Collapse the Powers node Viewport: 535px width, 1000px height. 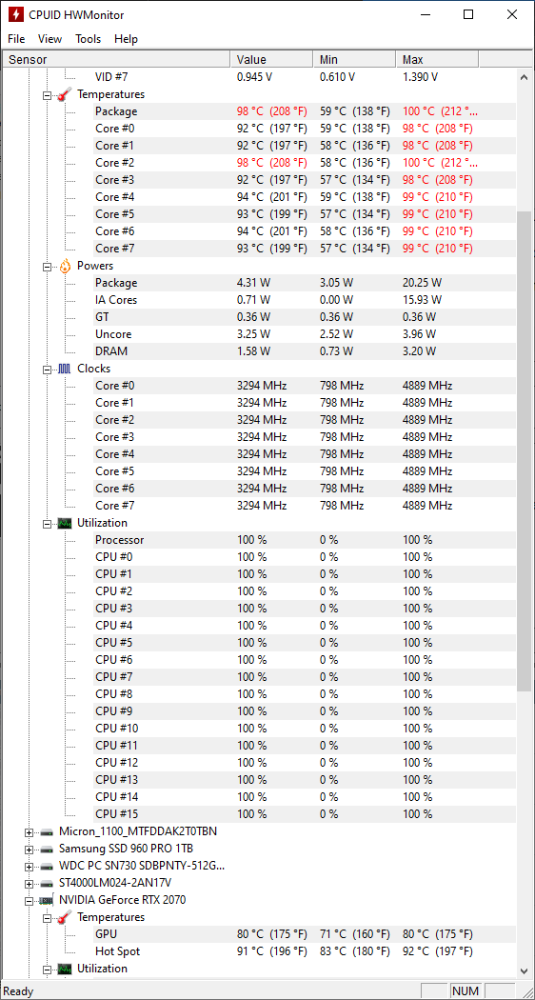[47, 266]
